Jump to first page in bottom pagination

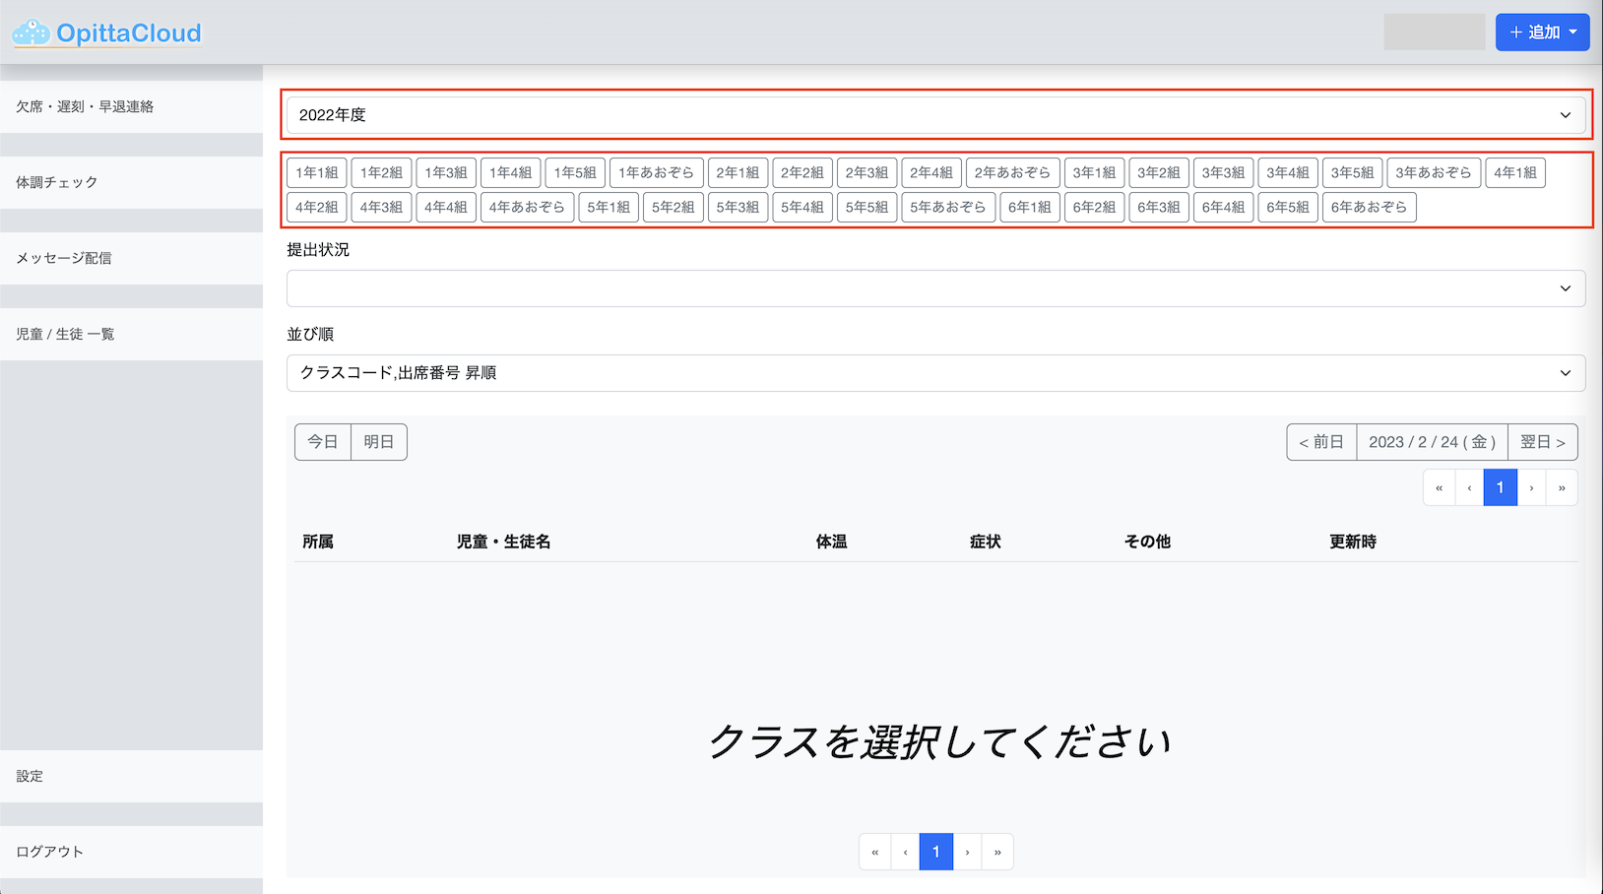[x=874, y=852]
